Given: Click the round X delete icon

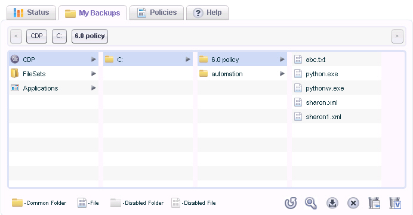Looking at the screenshot, I should tap(353, 203).
